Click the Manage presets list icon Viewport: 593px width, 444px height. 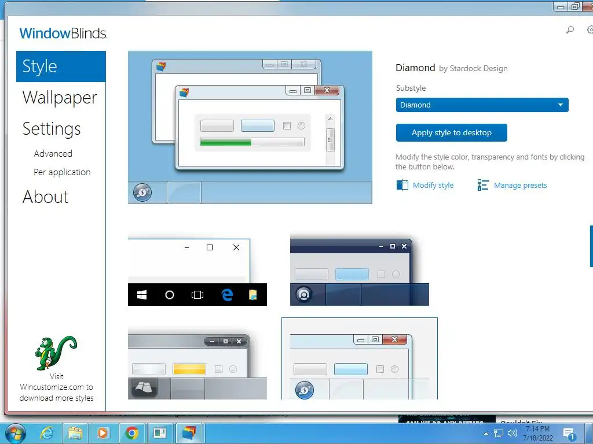coord(483,185)
